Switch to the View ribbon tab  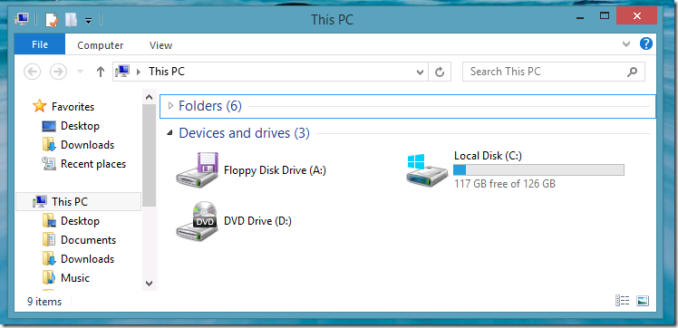tap(160, 45)
